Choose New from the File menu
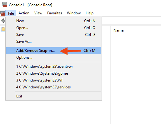The width and height of the screenshot is (161, 124). (x=53, y=21)
